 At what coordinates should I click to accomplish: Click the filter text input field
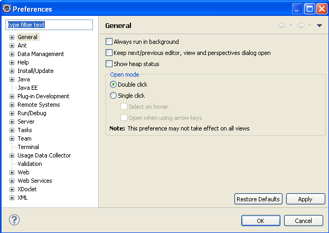pyautogui.click(x=49, y=25)
